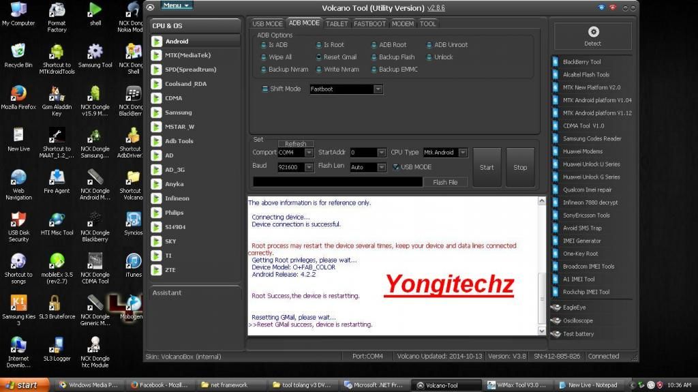Expand the Shift Mode Fastboot dropdown
The image size is (698, 392).
pyautogui.click(x=378, y=89)
